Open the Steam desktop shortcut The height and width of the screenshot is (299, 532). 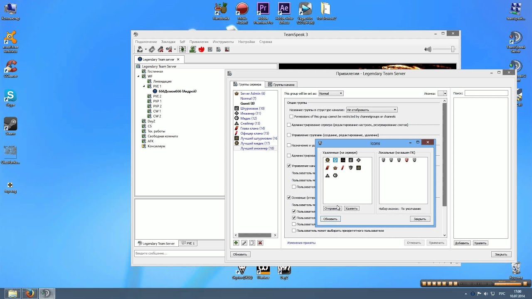pos(10,126)
